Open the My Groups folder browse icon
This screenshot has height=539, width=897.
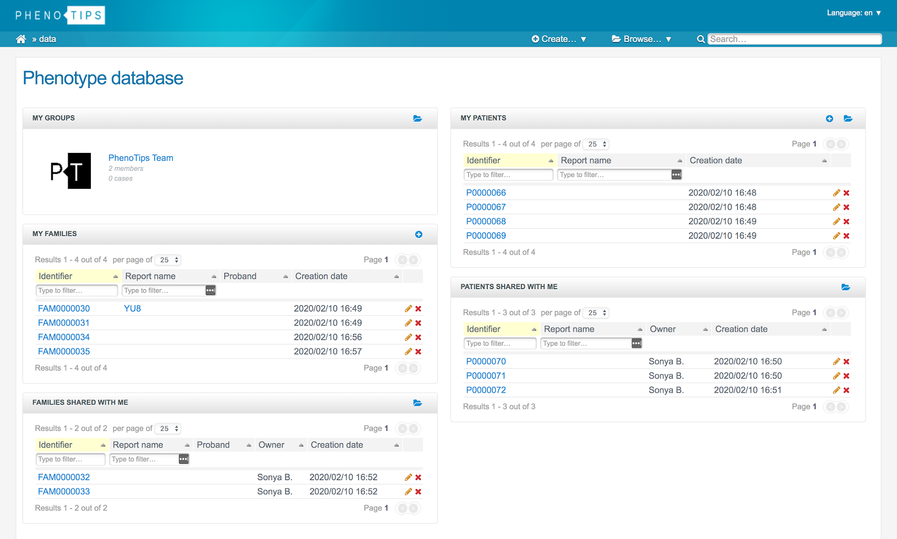point(418,118)
